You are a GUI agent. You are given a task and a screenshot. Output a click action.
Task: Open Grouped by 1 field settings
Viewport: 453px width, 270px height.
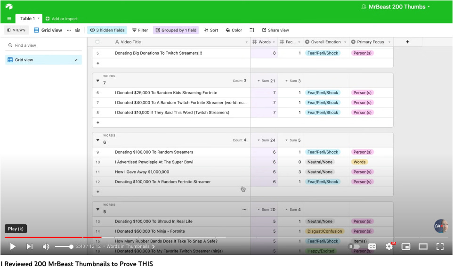click(x=176, y=30)
